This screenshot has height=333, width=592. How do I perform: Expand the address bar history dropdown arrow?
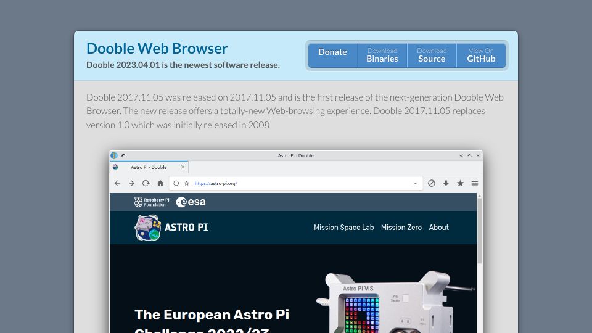point(415,183)
